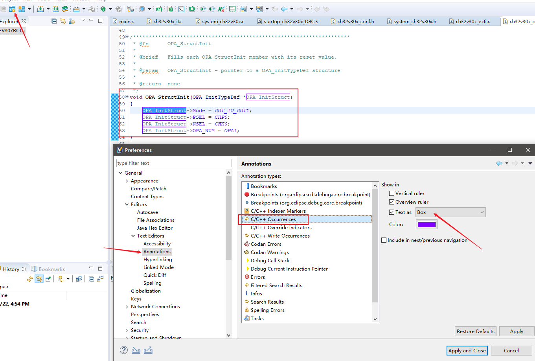Open Preferences help question mark icon
Screen dimensions: 535x361
click(124, 350)
